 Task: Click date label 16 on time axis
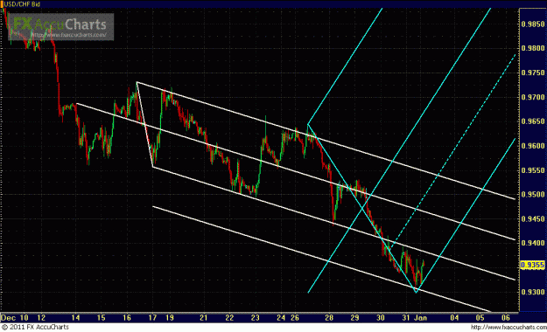coord(127,318)
